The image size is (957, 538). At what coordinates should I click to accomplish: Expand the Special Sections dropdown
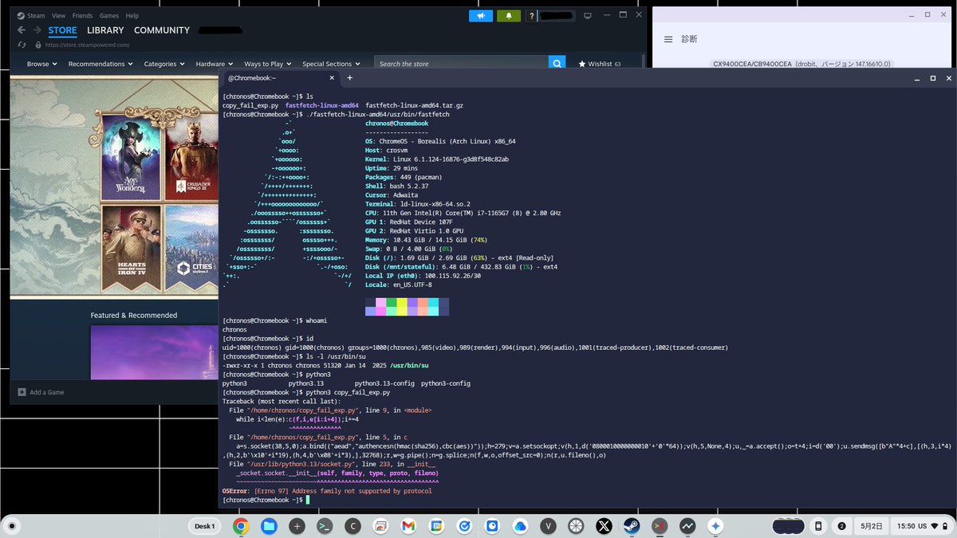[x=331, y=64]
